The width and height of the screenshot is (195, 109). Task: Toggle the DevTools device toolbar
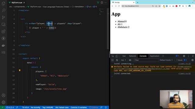pos(117,56)
